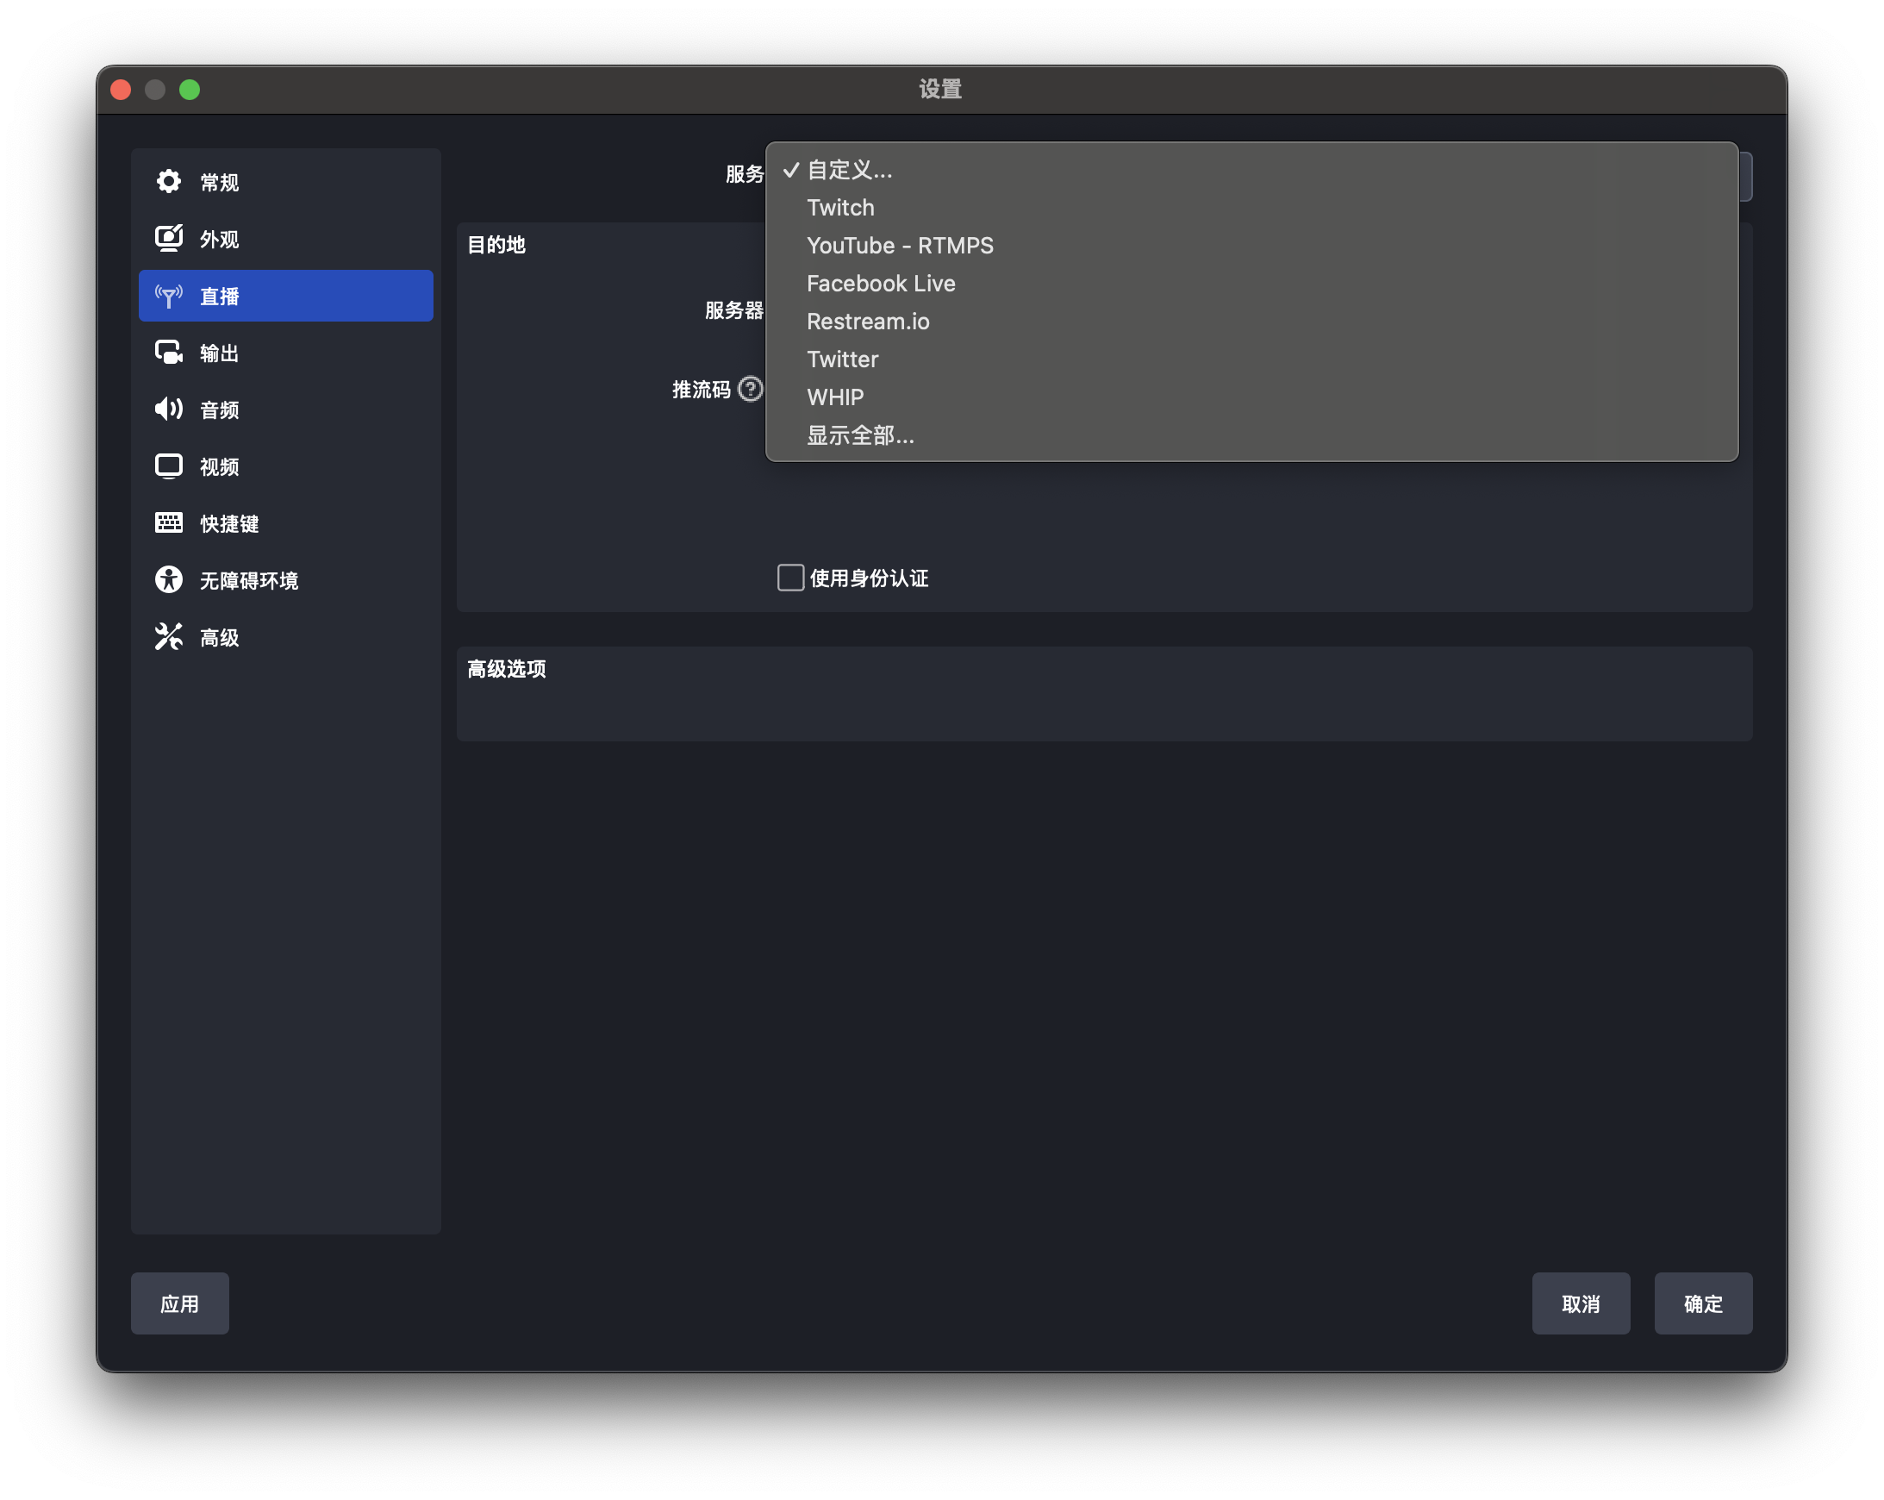Click 显示全部... to show all services

tap(1251, 435)
